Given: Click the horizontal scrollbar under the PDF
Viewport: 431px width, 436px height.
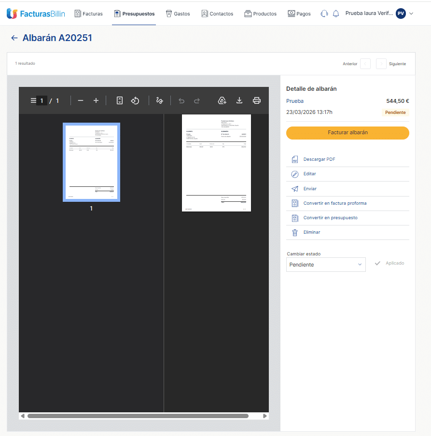Looking at the screenshot, I should pos(138,416).
